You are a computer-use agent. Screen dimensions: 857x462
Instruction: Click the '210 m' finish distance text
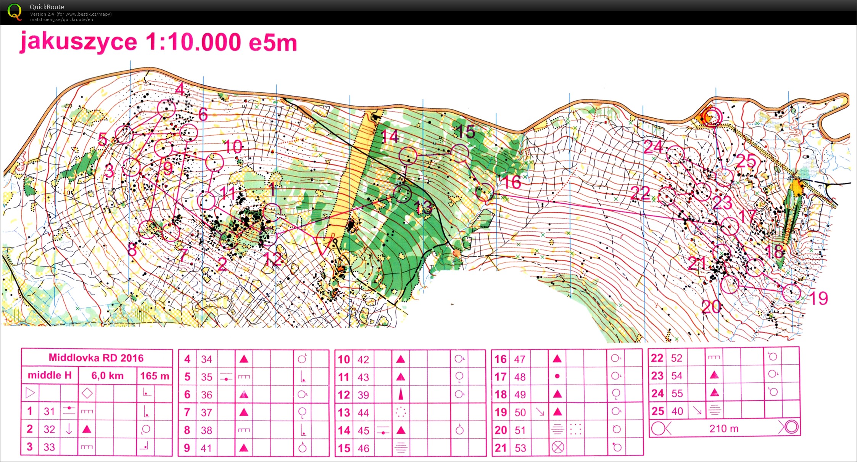pos(724,429)
